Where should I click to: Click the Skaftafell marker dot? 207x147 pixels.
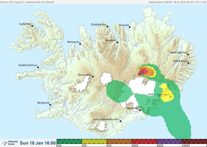(x=140, y=110)
